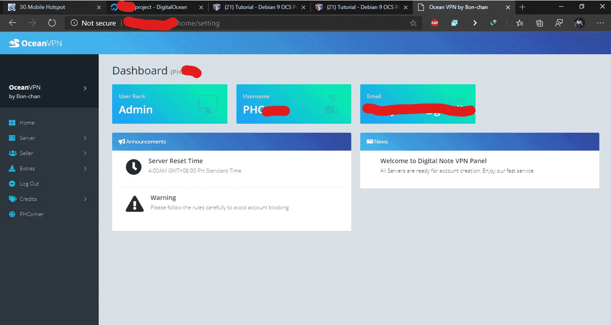The image size is (611, 325).
Task: Go back to previous page
Action: [x=13, y=23]
